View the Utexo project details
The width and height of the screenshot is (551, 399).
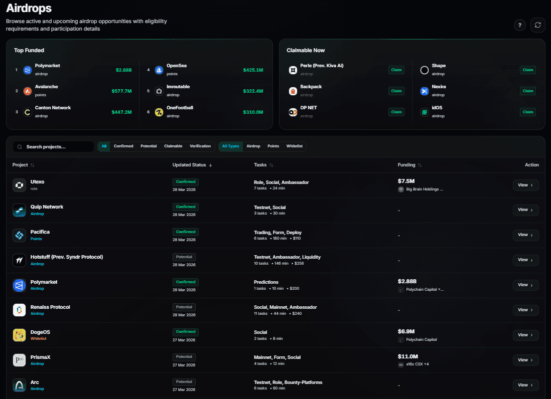(526, 185)
